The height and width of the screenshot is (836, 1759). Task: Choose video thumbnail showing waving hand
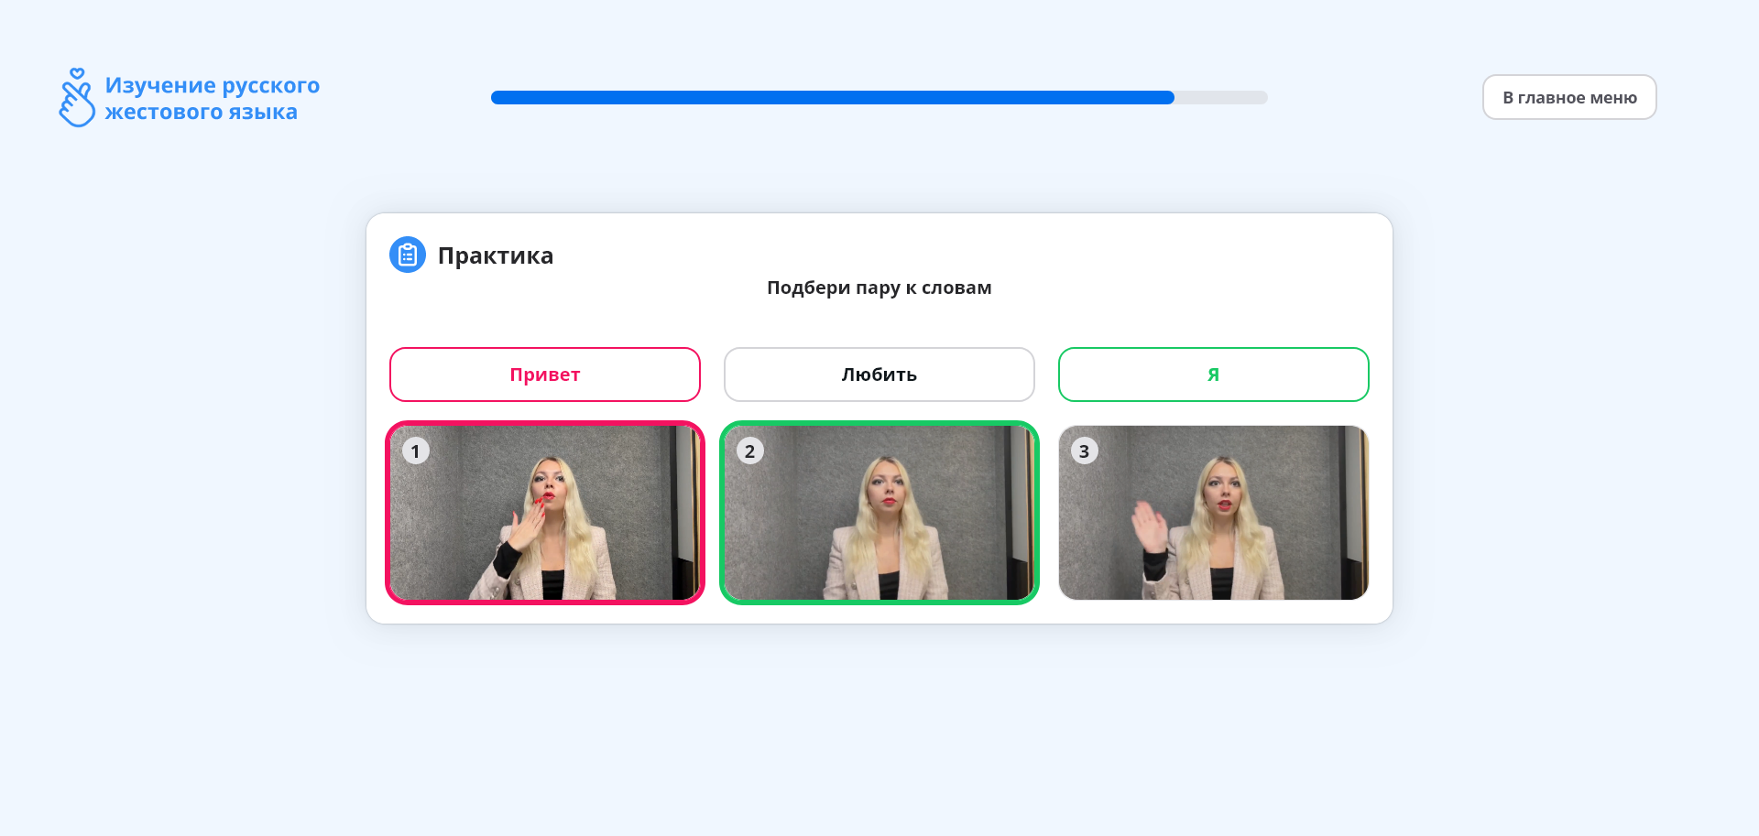[x=1214, y=513]
